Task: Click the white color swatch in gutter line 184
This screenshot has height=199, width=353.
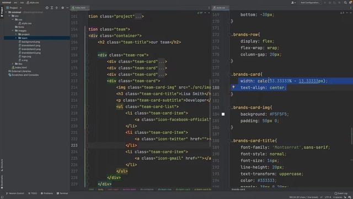Action: point(223,114)
